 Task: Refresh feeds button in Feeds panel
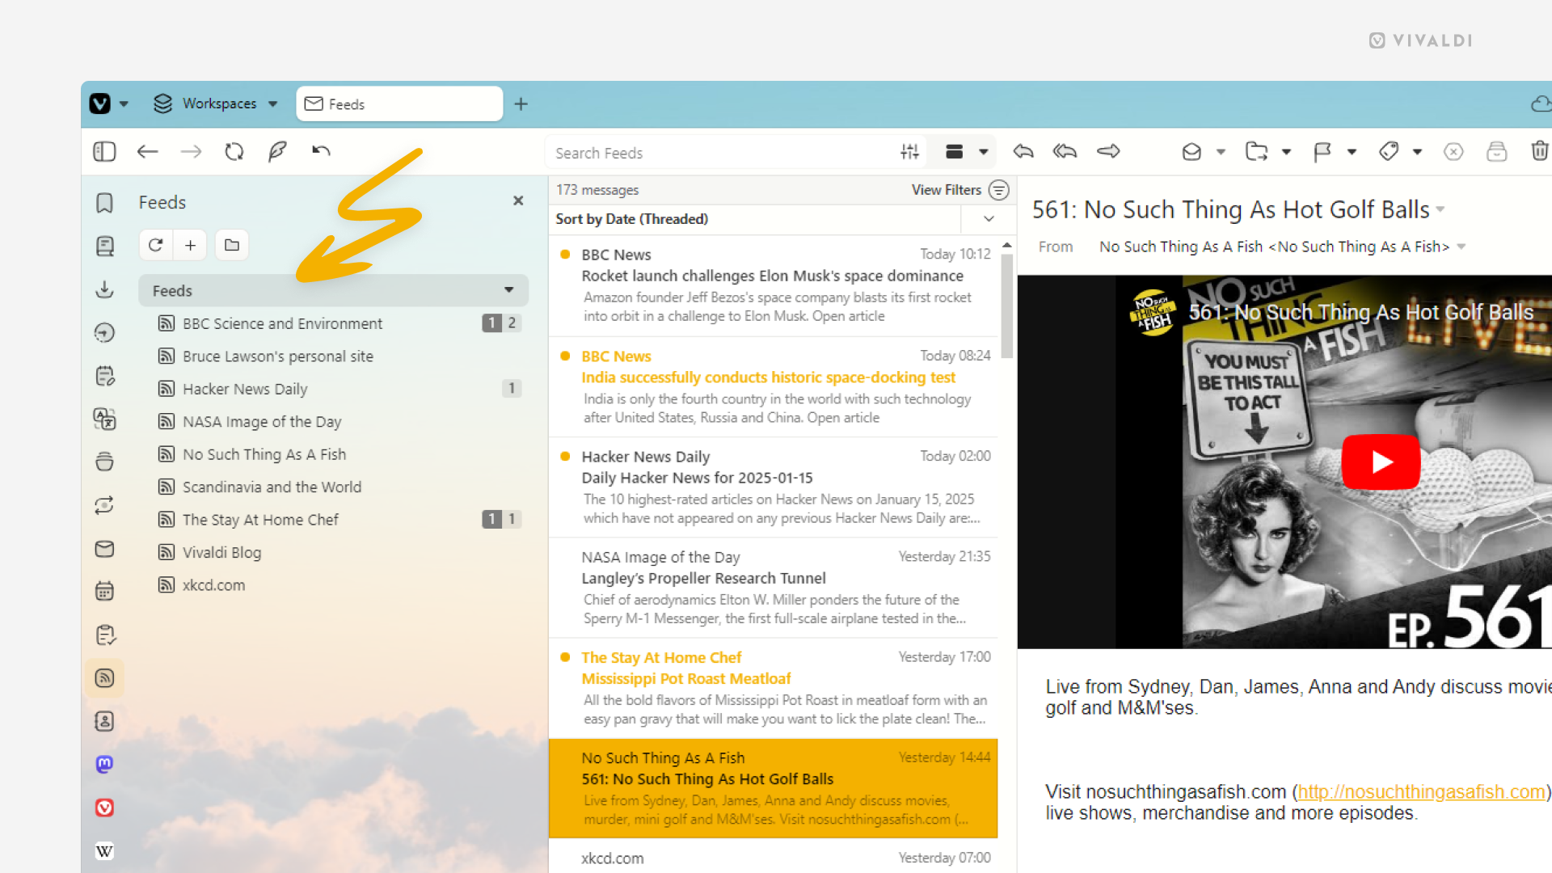tap(156, 245)
